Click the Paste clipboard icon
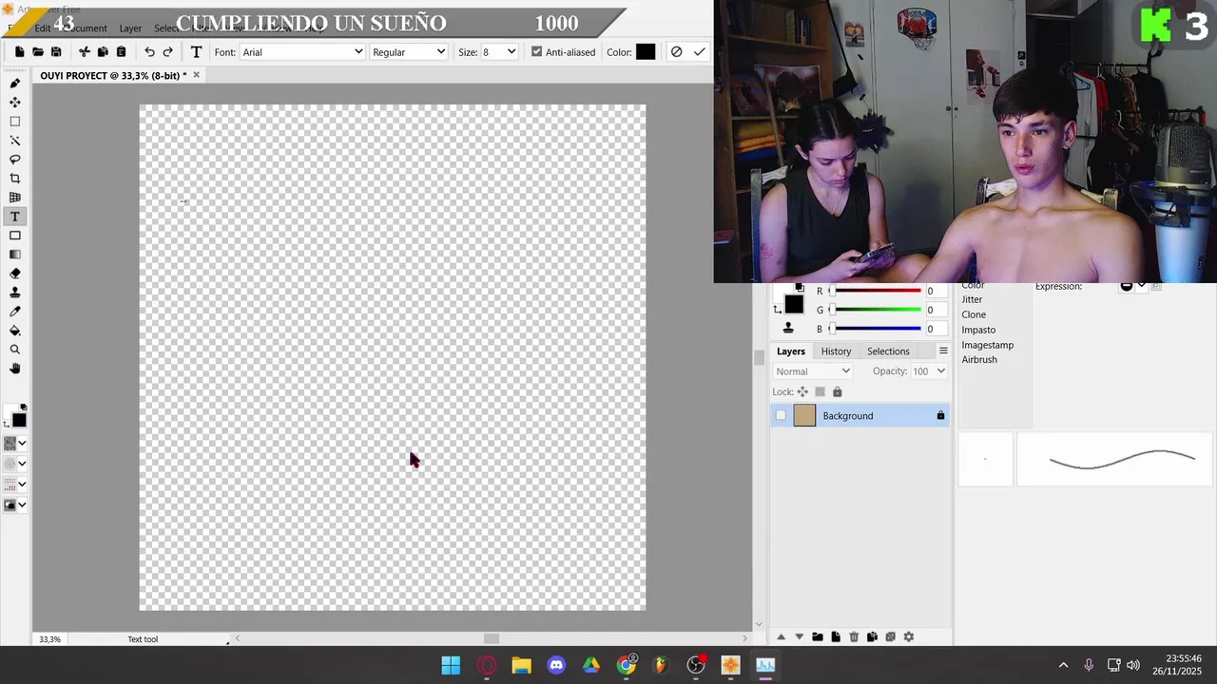The height and width of the screenshot is (684, 1217). (x=121, y=52)
